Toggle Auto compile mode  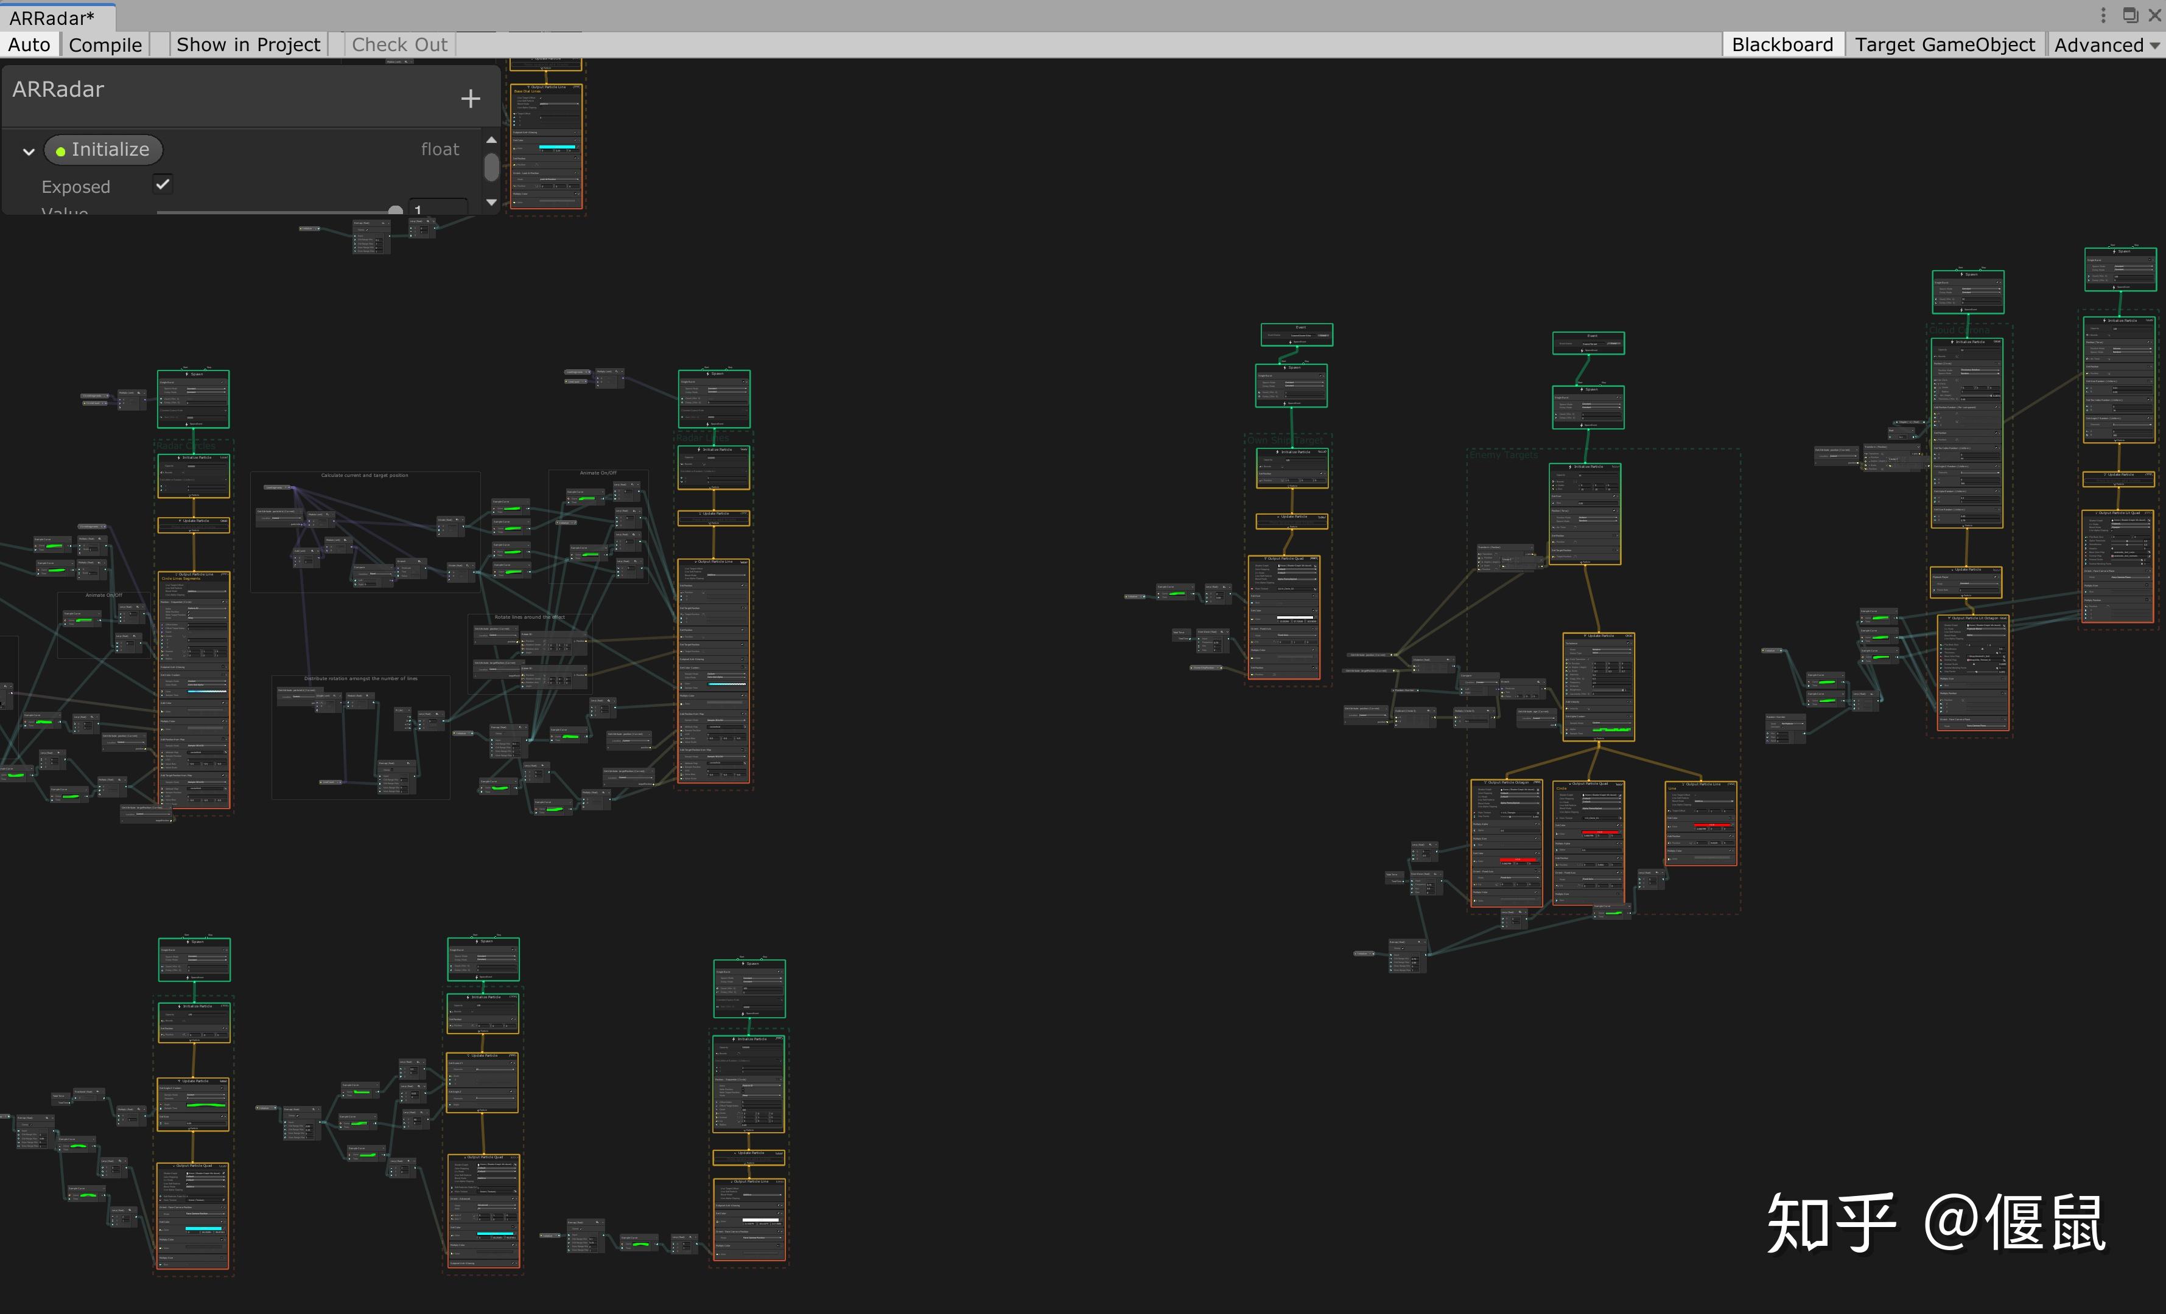[29, 45]
